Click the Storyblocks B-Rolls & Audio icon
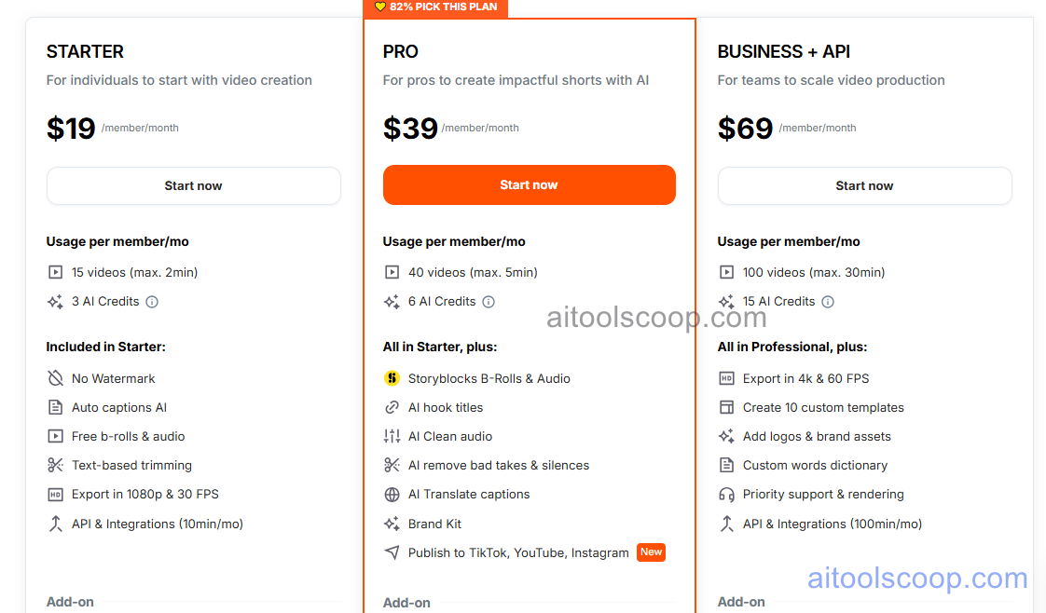 (392, 378)
